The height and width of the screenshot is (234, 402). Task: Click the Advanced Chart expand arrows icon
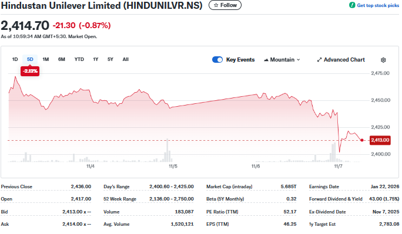pos(319,60)
